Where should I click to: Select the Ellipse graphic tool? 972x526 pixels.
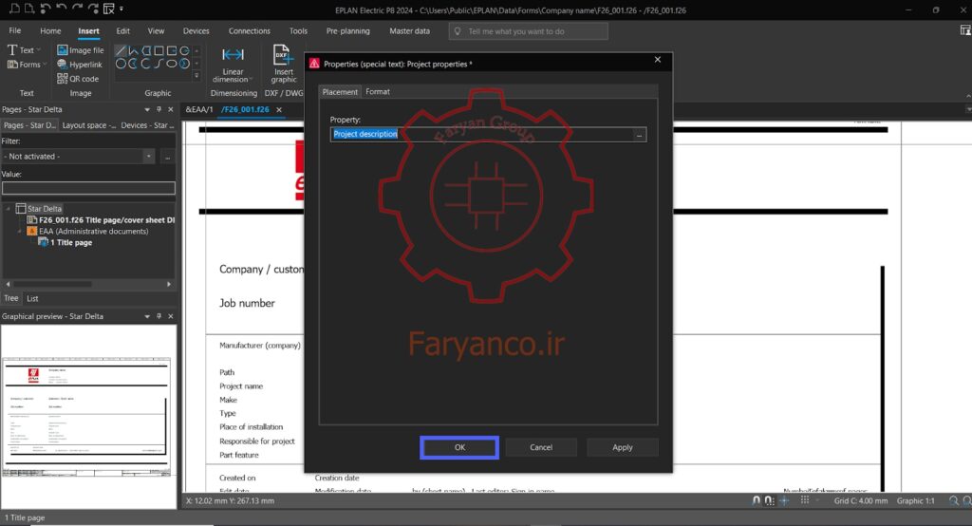172,64
